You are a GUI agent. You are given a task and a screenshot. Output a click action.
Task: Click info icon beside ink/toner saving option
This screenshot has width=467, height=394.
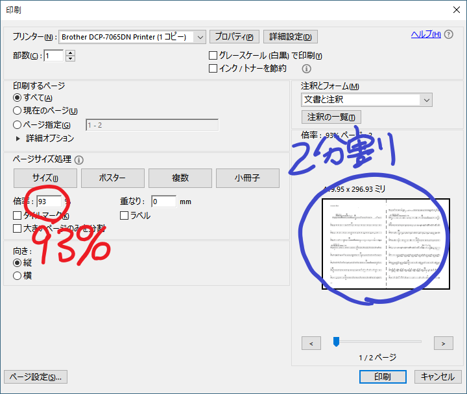[306, 69]
